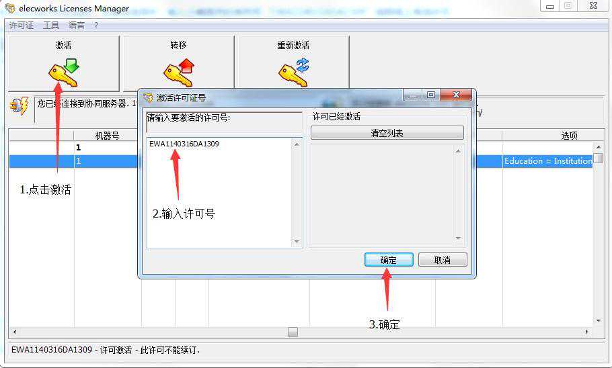Click the main table's horizontal scrollbar thumb

tap(293, 332)
